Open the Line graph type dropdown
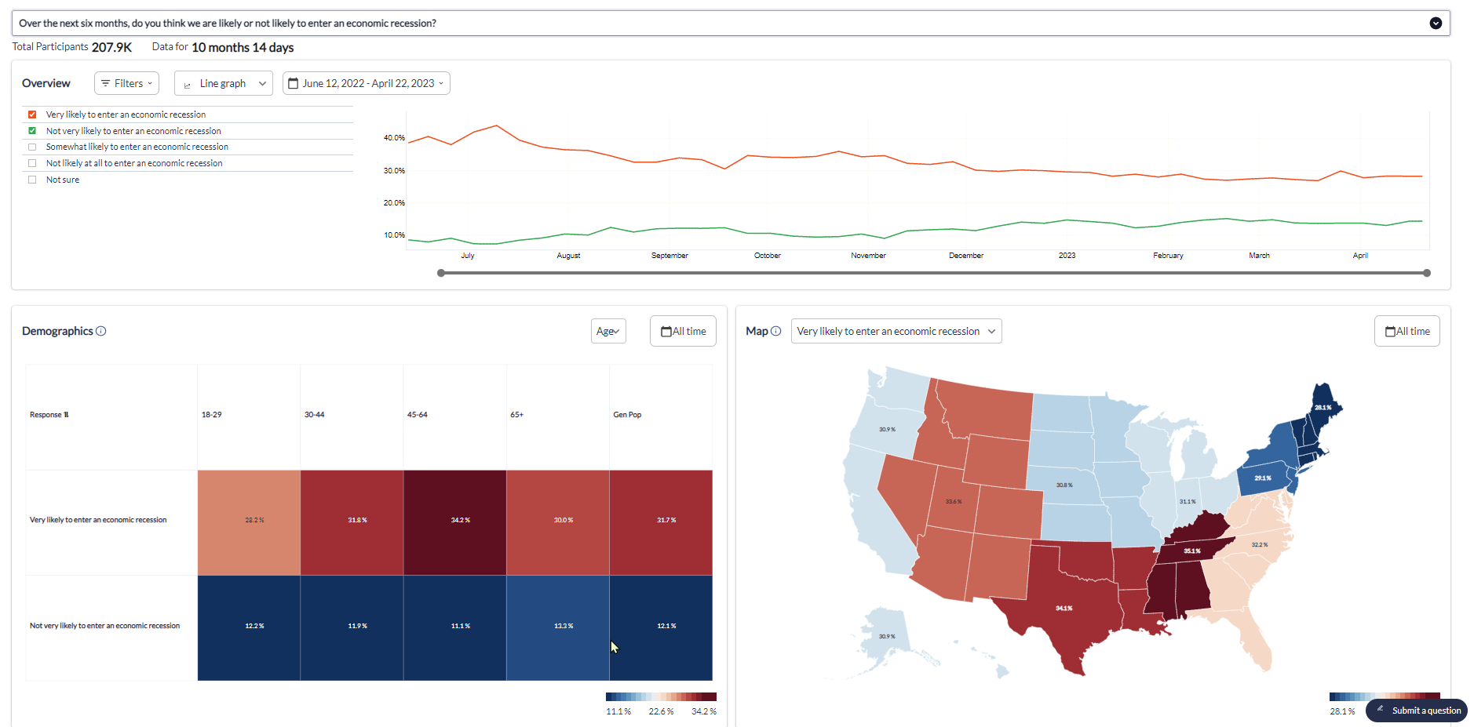This screenshot has width=1474, height=727. click(x=224, y=83)
